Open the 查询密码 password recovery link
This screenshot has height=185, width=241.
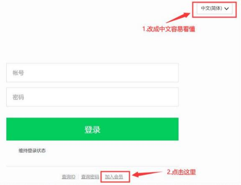tap(90, 177)
